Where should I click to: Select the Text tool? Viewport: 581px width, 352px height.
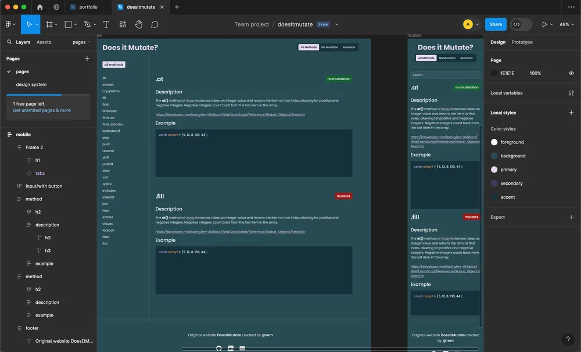coord(106,24)
